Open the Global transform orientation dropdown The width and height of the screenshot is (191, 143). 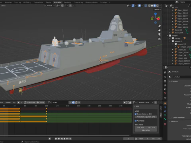click(x=49, y=6)
